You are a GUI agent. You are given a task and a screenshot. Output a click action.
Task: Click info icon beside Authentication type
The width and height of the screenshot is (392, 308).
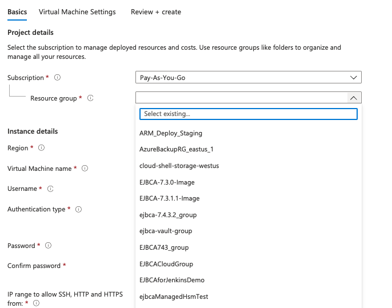(x=78, y=209)
